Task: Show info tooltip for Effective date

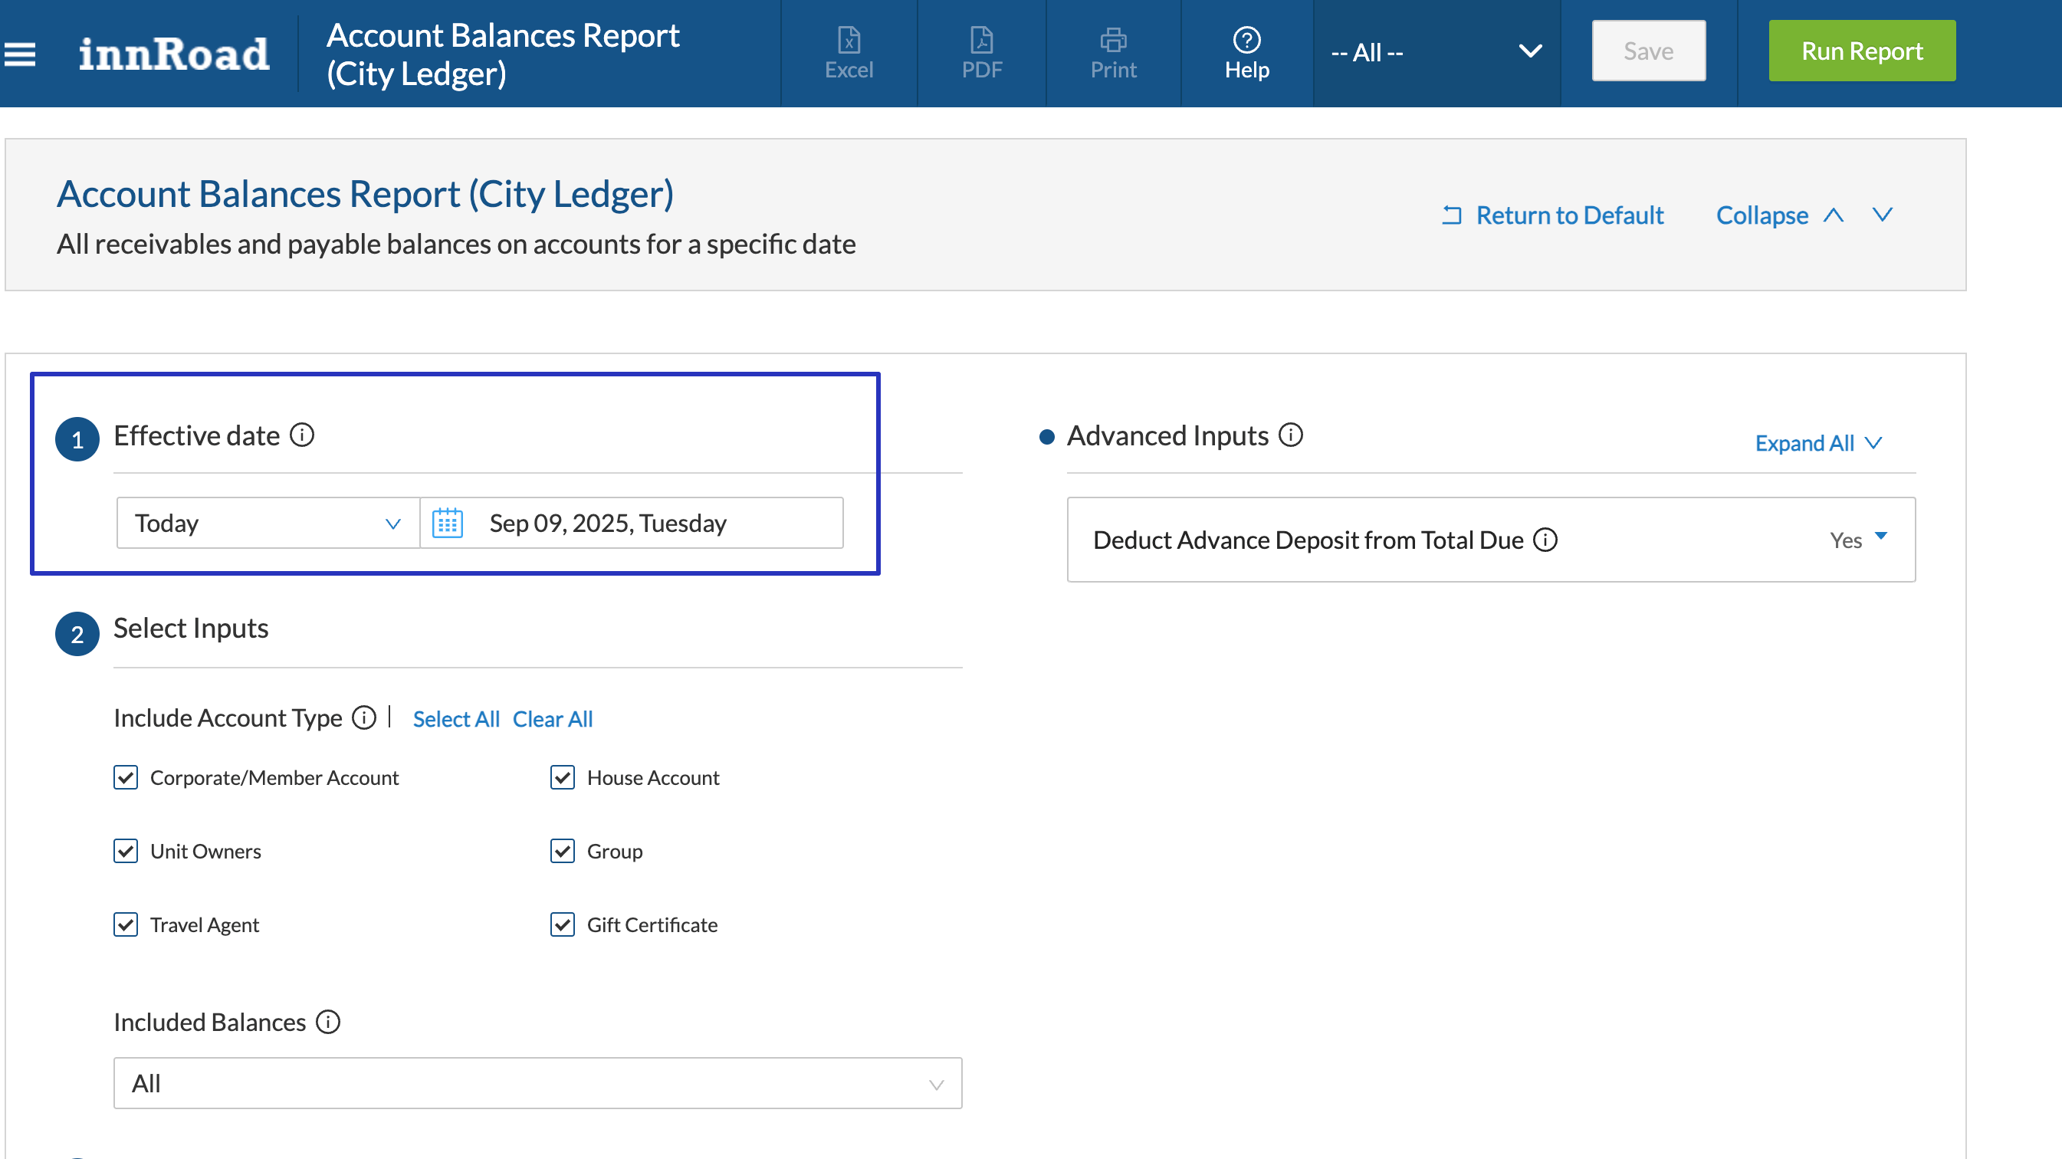Action: 302,435
